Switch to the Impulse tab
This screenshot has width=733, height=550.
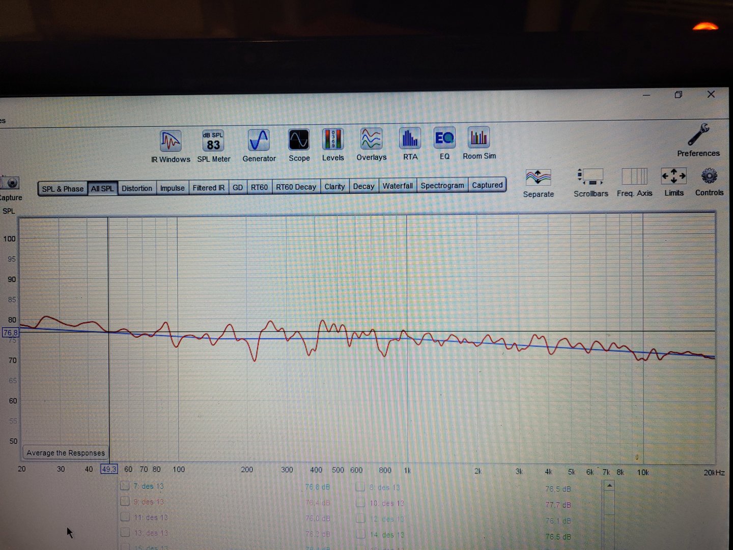[173, 188]
